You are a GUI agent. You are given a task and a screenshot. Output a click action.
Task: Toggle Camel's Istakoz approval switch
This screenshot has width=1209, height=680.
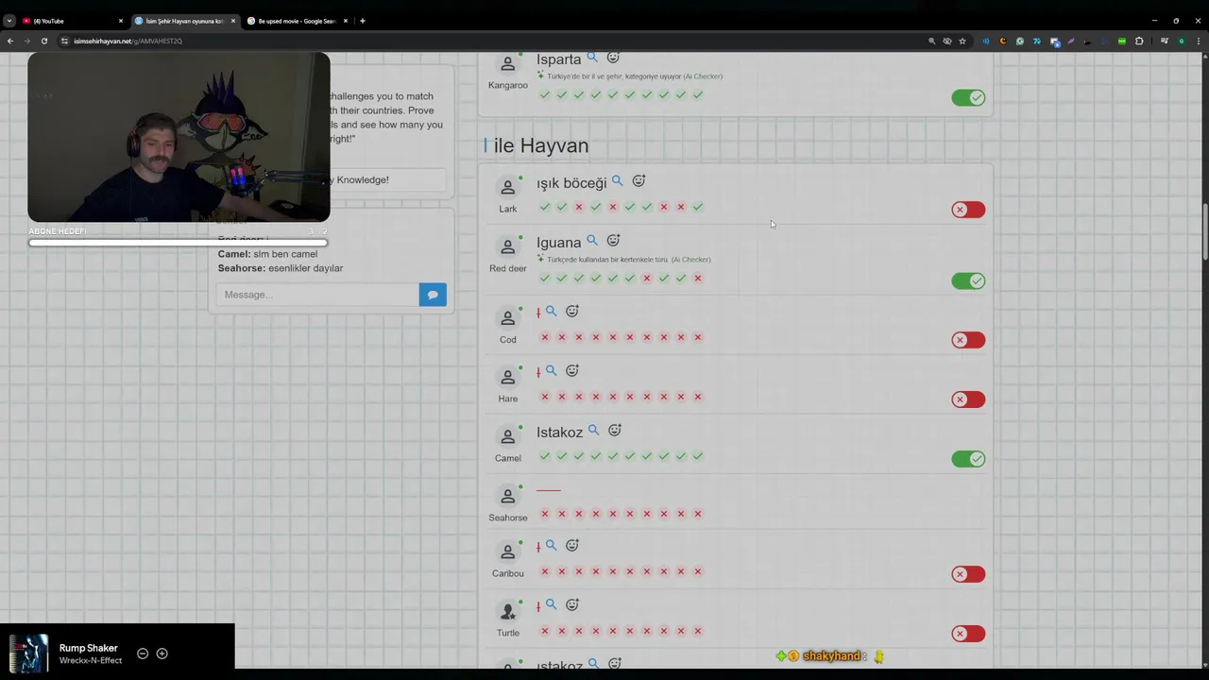(968, 459)
